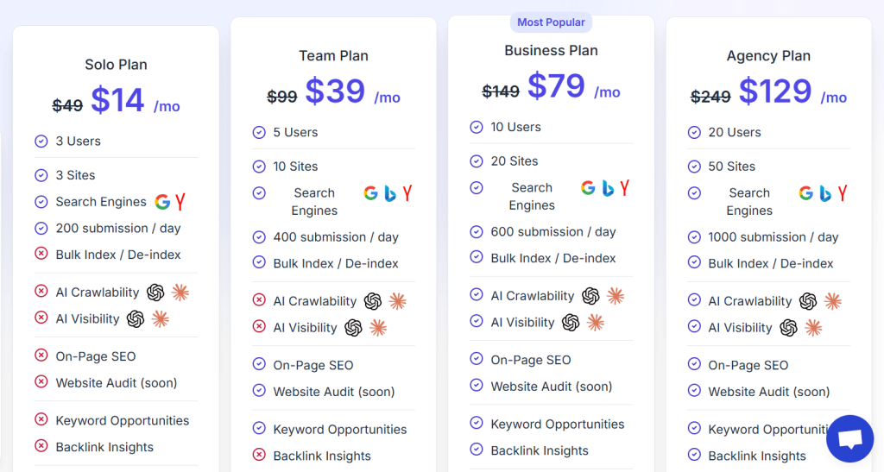Click the Google icon in Solo Plan
The image size is (884, 472).
tap(162, 202)
